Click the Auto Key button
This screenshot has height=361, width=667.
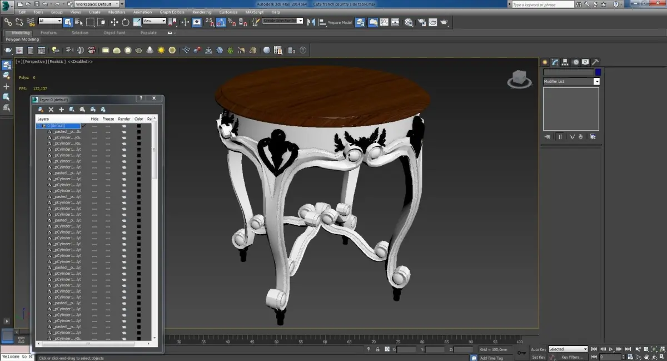point(539,349)
